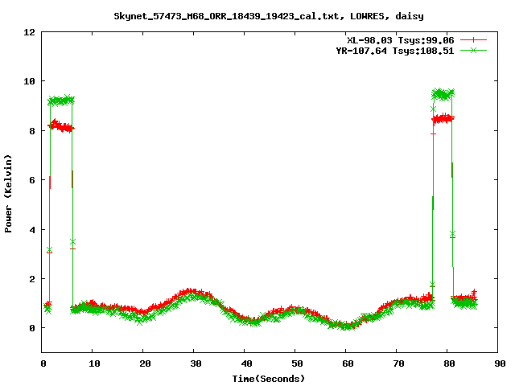Click the Time(Seconds) x-axis label
The height and width of the screenshot is (386, 515).
[x=268, y=379]
